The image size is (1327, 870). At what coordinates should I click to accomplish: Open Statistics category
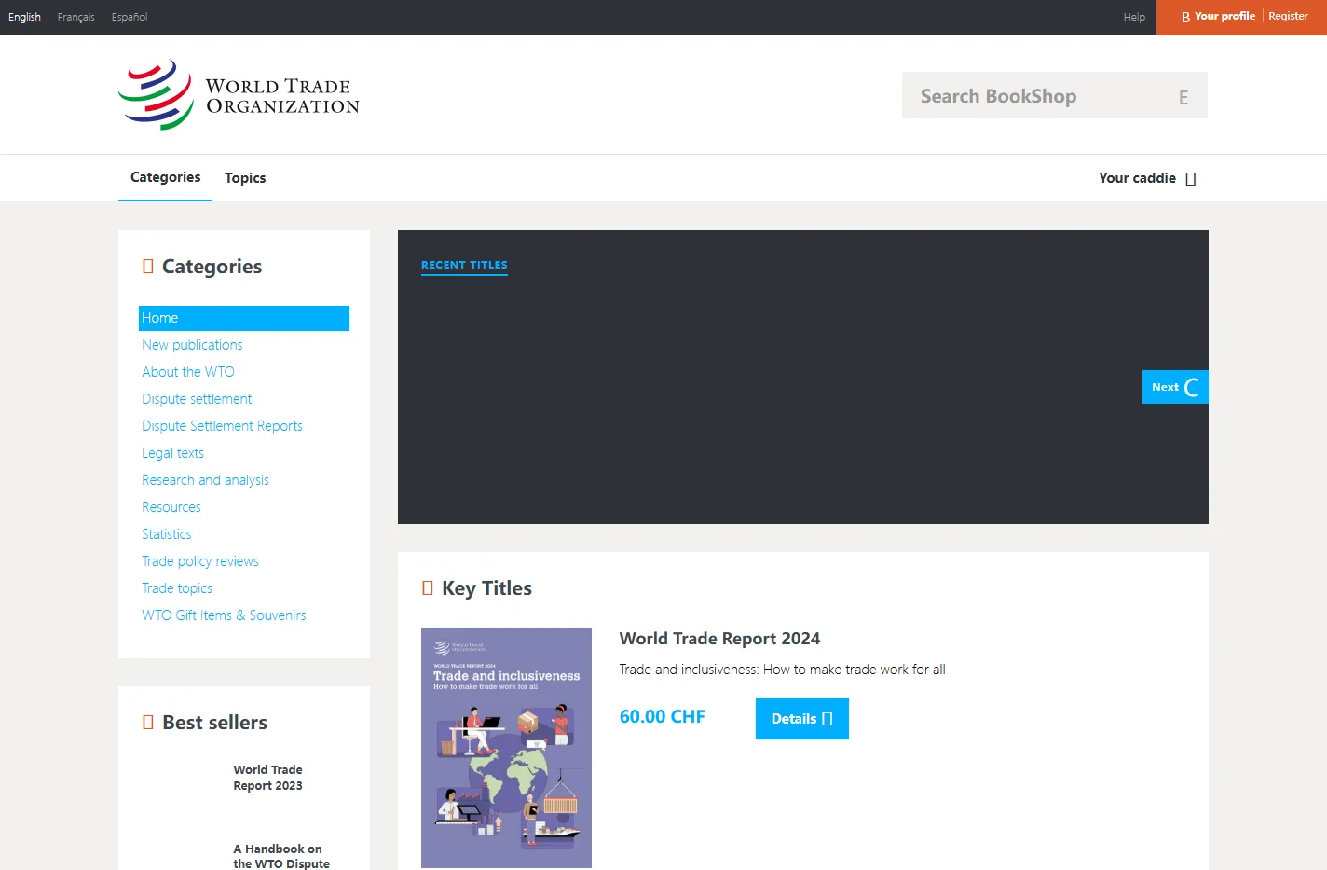point(167,534)
